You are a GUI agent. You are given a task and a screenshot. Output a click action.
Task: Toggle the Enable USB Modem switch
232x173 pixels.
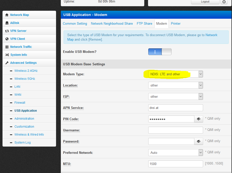(160, 52)
